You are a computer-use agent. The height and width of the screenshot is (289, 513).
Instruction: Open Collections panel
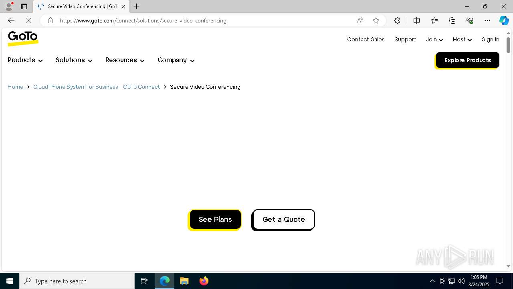[x=452, y=20]
